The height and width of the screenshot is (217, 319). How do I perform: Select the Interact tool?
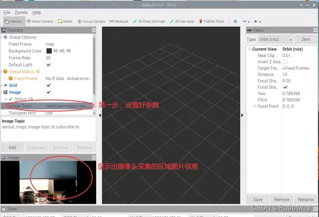14,21
